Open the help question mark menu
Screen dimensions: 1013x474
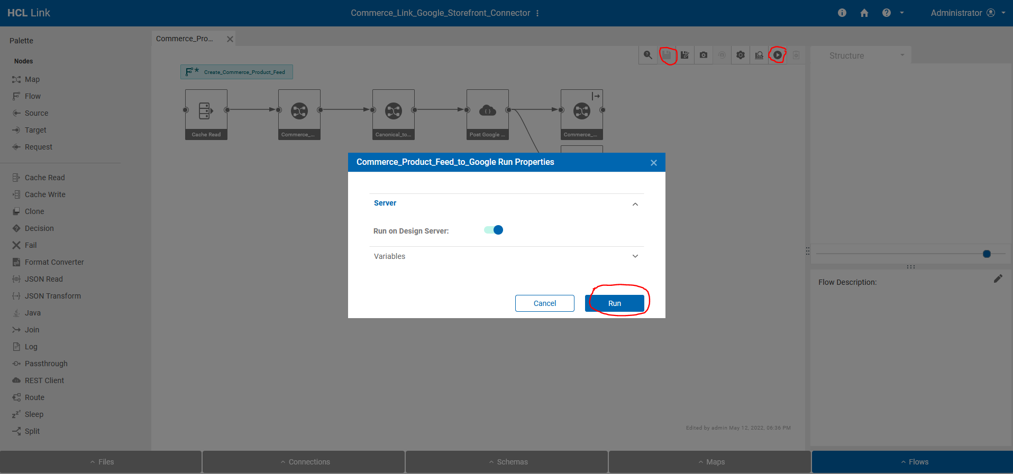893,13
